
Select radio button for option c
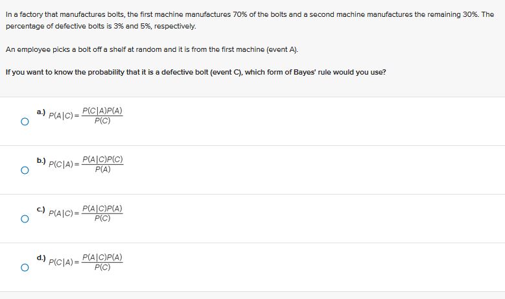(25, 219)
